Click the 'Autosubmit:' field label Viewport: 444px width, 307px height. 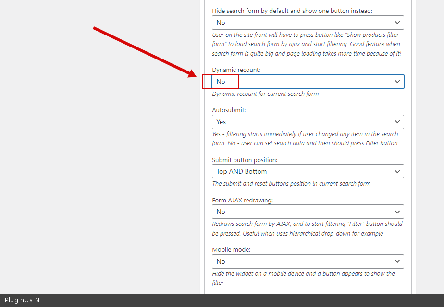coord(229,110)
